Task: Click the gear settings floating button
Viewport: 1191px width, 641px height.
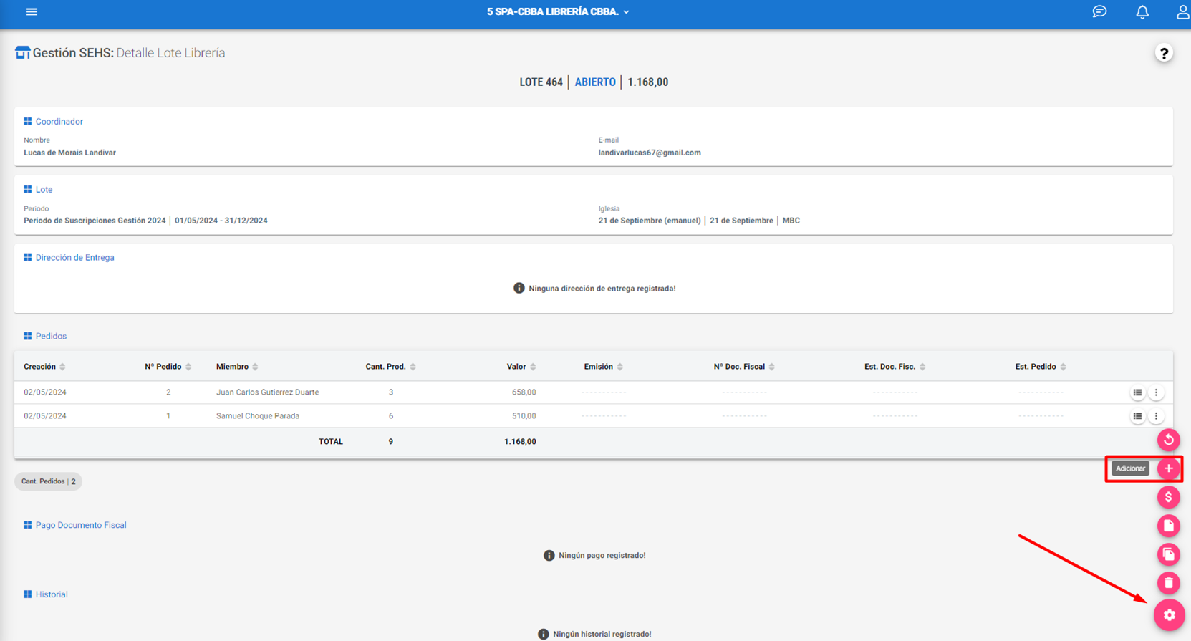Action: click(x=1170, y=615)
